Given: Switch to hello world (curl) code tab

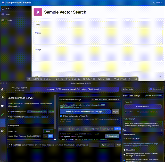Looking at the screenshot, I should (x=64, y=129).
